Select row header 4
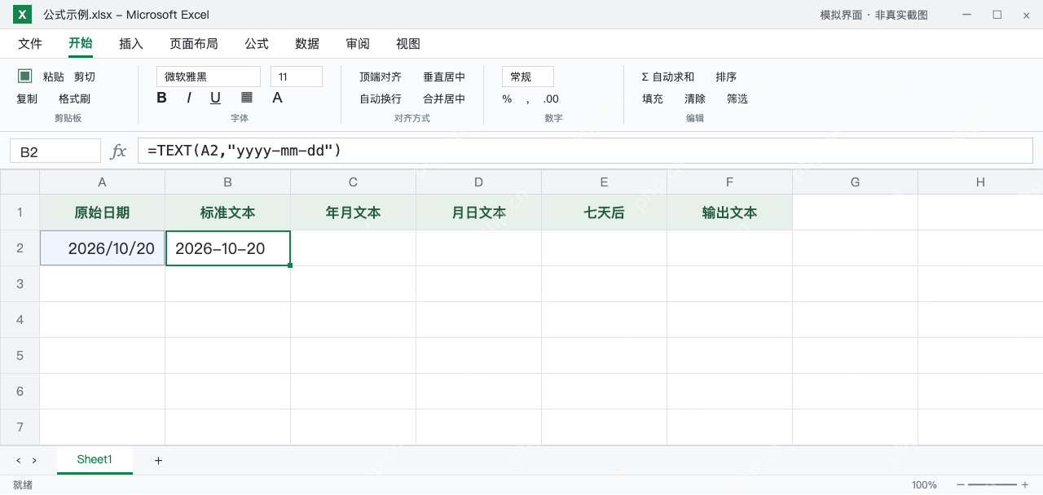Viewport: 1043px width, 495px height. (x=20, y=320)
